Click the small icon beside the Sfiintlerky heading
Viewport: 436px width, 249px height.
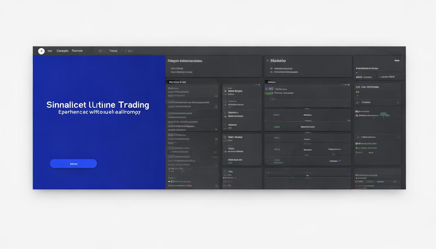tap(267, 61)
